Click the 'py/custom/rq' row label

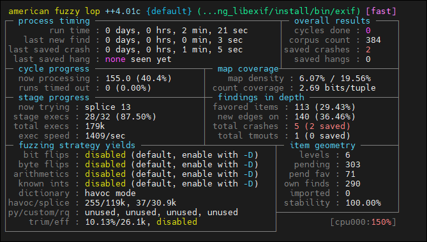coord(39,213)
